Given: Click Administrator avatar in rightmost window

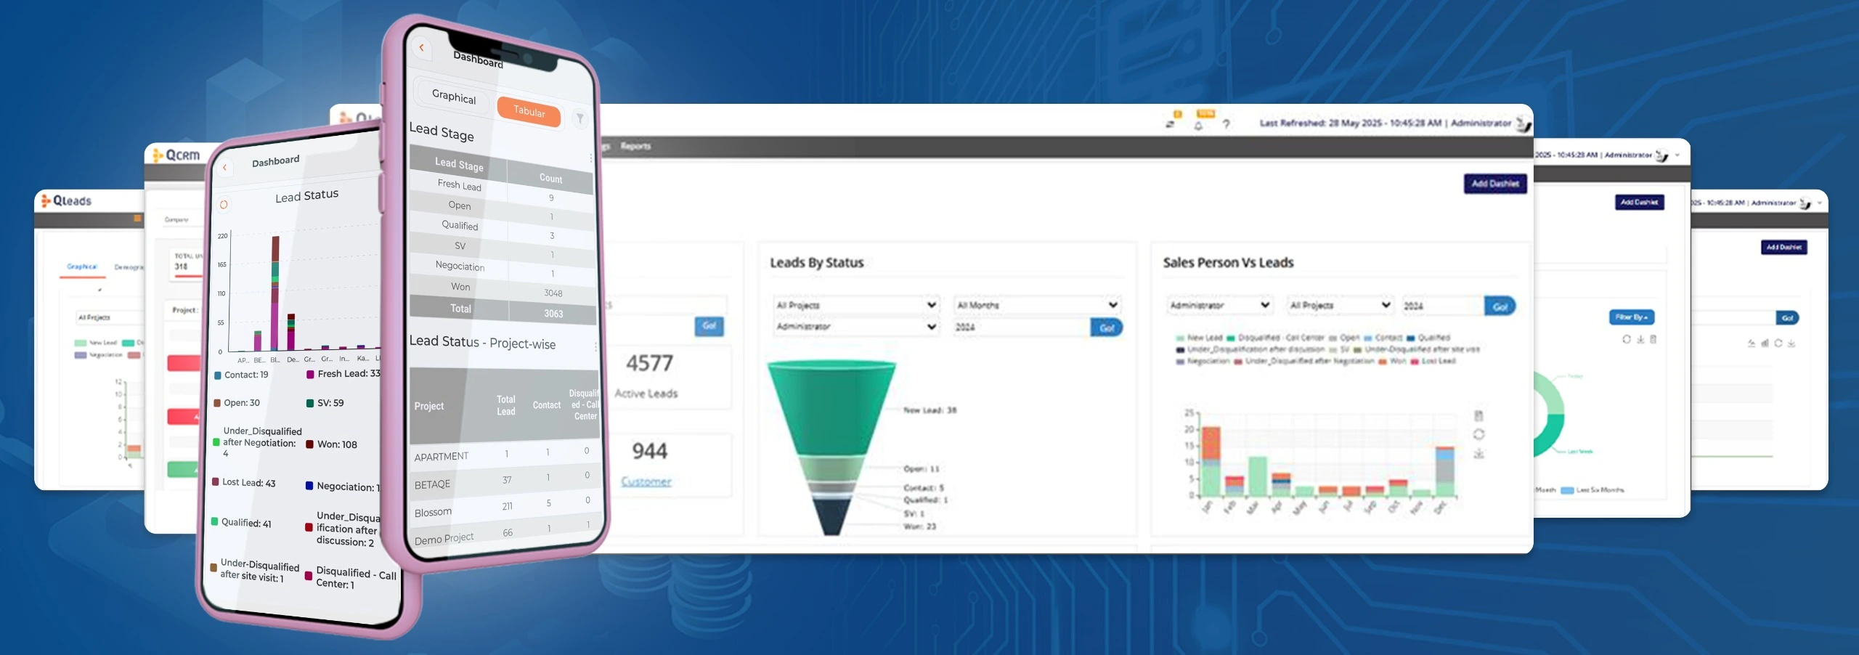Looking at the screenshot, I should pos(1806,203).
